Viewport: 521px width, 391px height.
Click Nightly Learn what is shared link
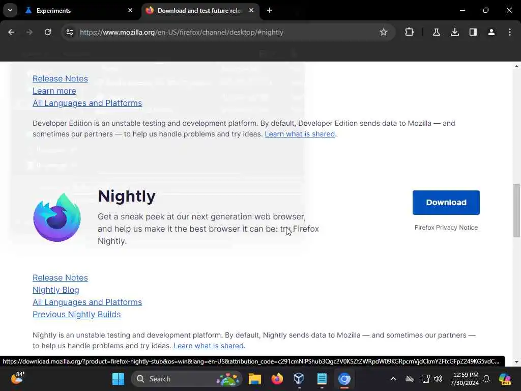coord(208,346)
